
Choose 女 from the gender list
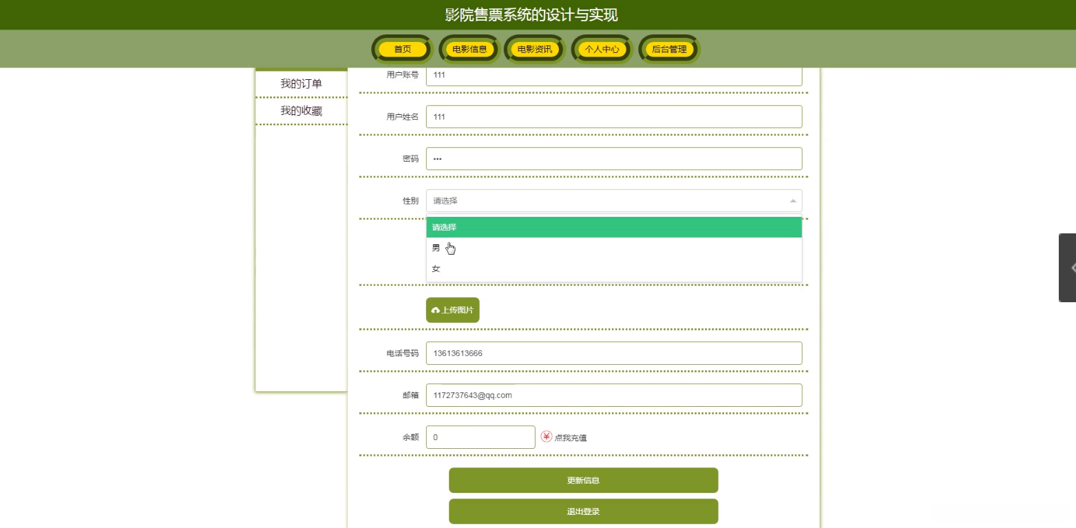pos(614,268)
